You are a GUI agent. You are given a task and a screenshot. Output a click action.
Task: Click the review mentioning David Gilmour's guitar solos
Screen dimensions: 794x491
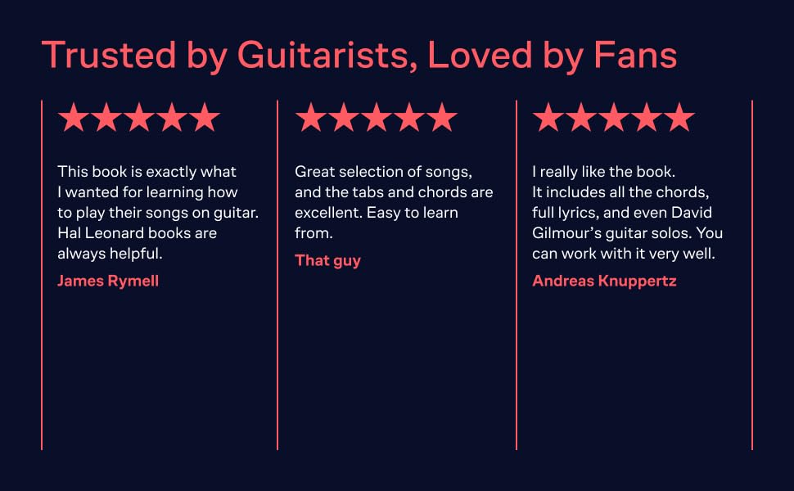[x=627, y=213]
